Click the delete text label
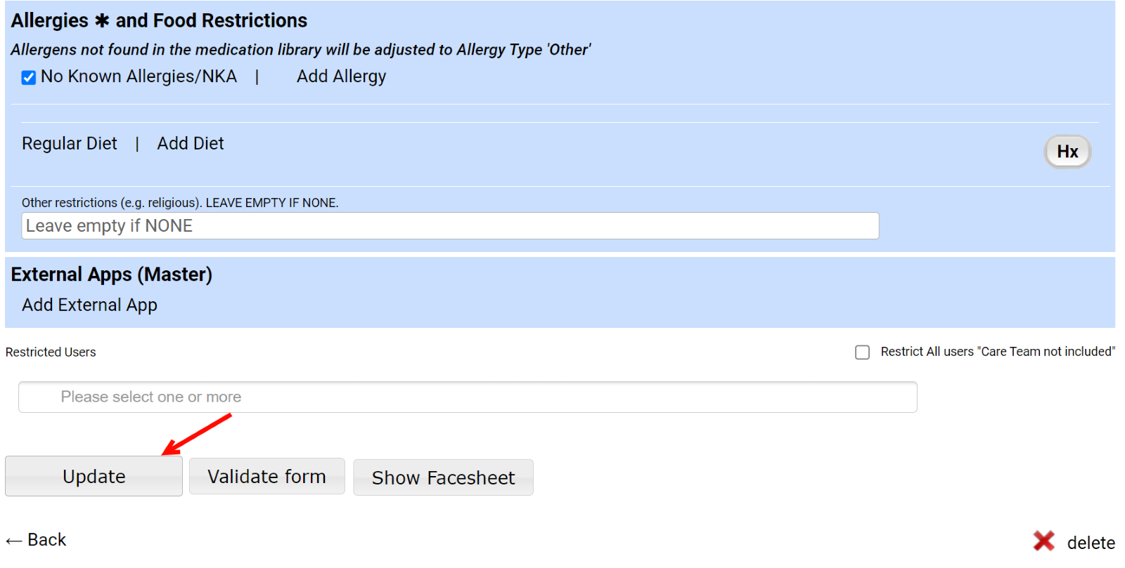Image resolution: width=1125 pixels, height=568 pixels. point(1091,543)
